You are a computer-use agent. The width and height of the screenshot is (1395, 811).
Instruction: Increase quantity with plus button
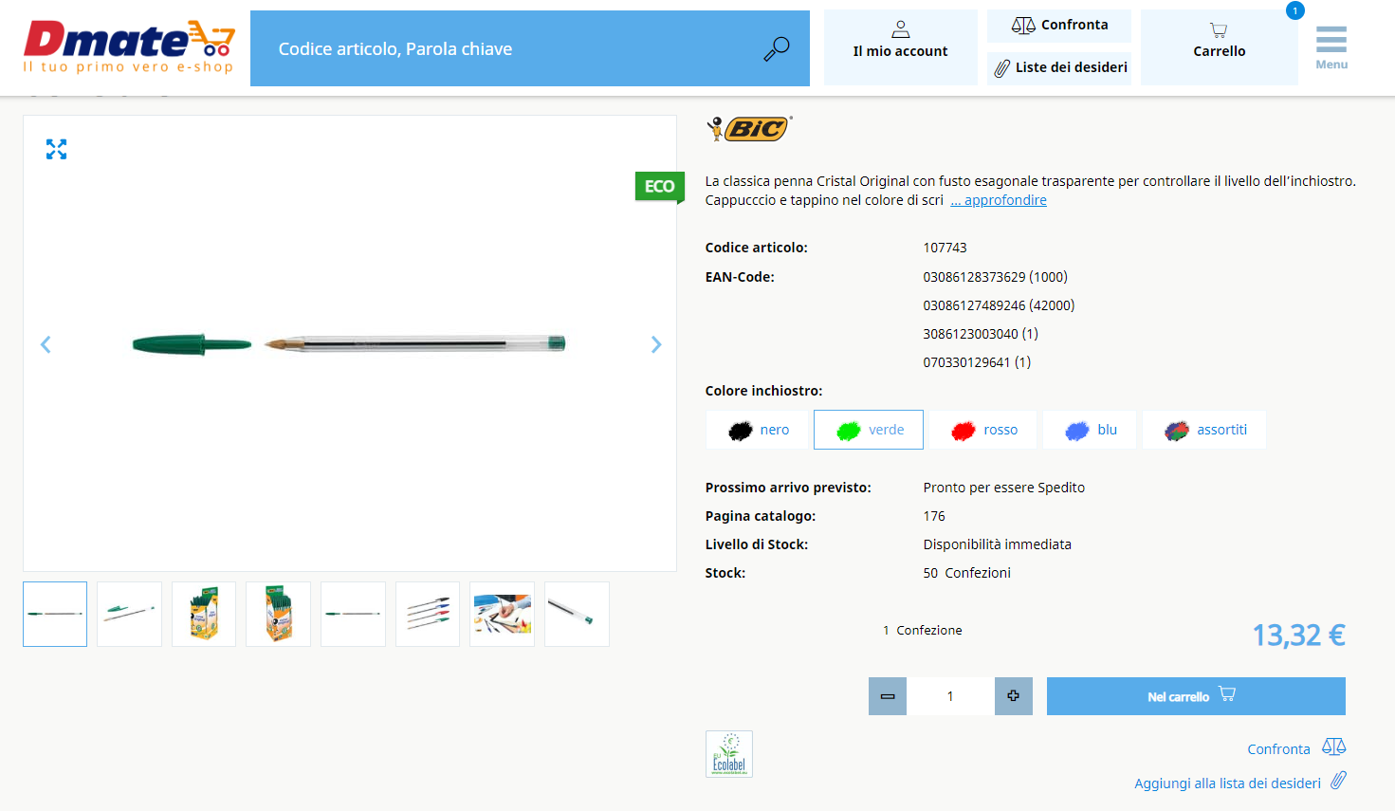click(x=1014, y=696)
